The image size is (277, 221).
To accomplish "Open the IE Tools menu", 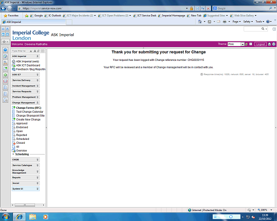I will pyautogui.click(x=259, y=21).
